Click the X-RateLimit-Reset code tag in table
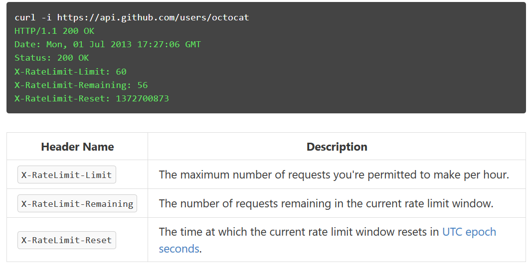The width and height of the screenshot is (530, 266). (x=67, y=240)
